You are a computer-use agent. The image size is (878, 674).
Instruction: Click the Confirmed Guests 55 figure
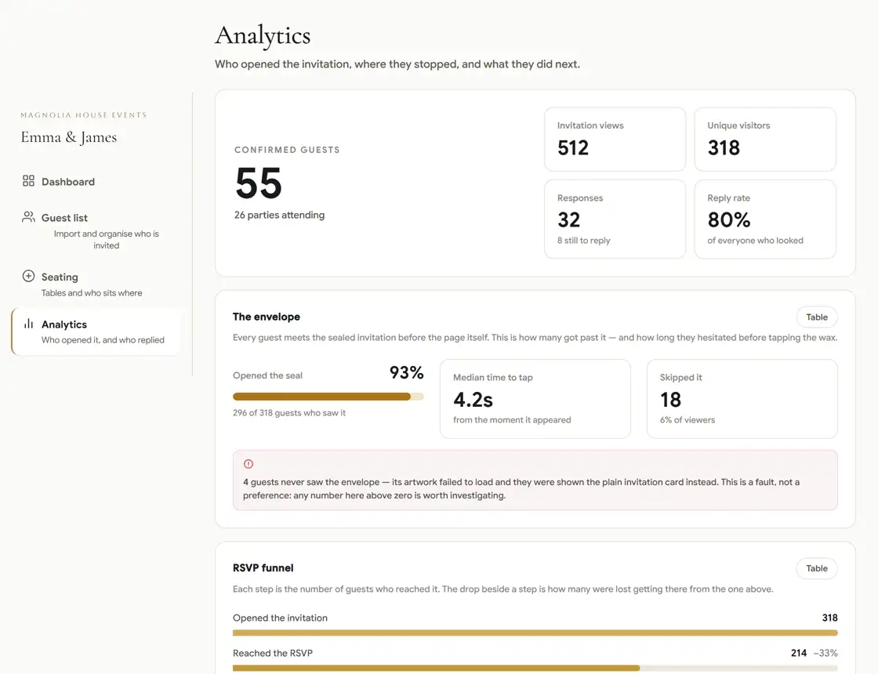[258, 183]
